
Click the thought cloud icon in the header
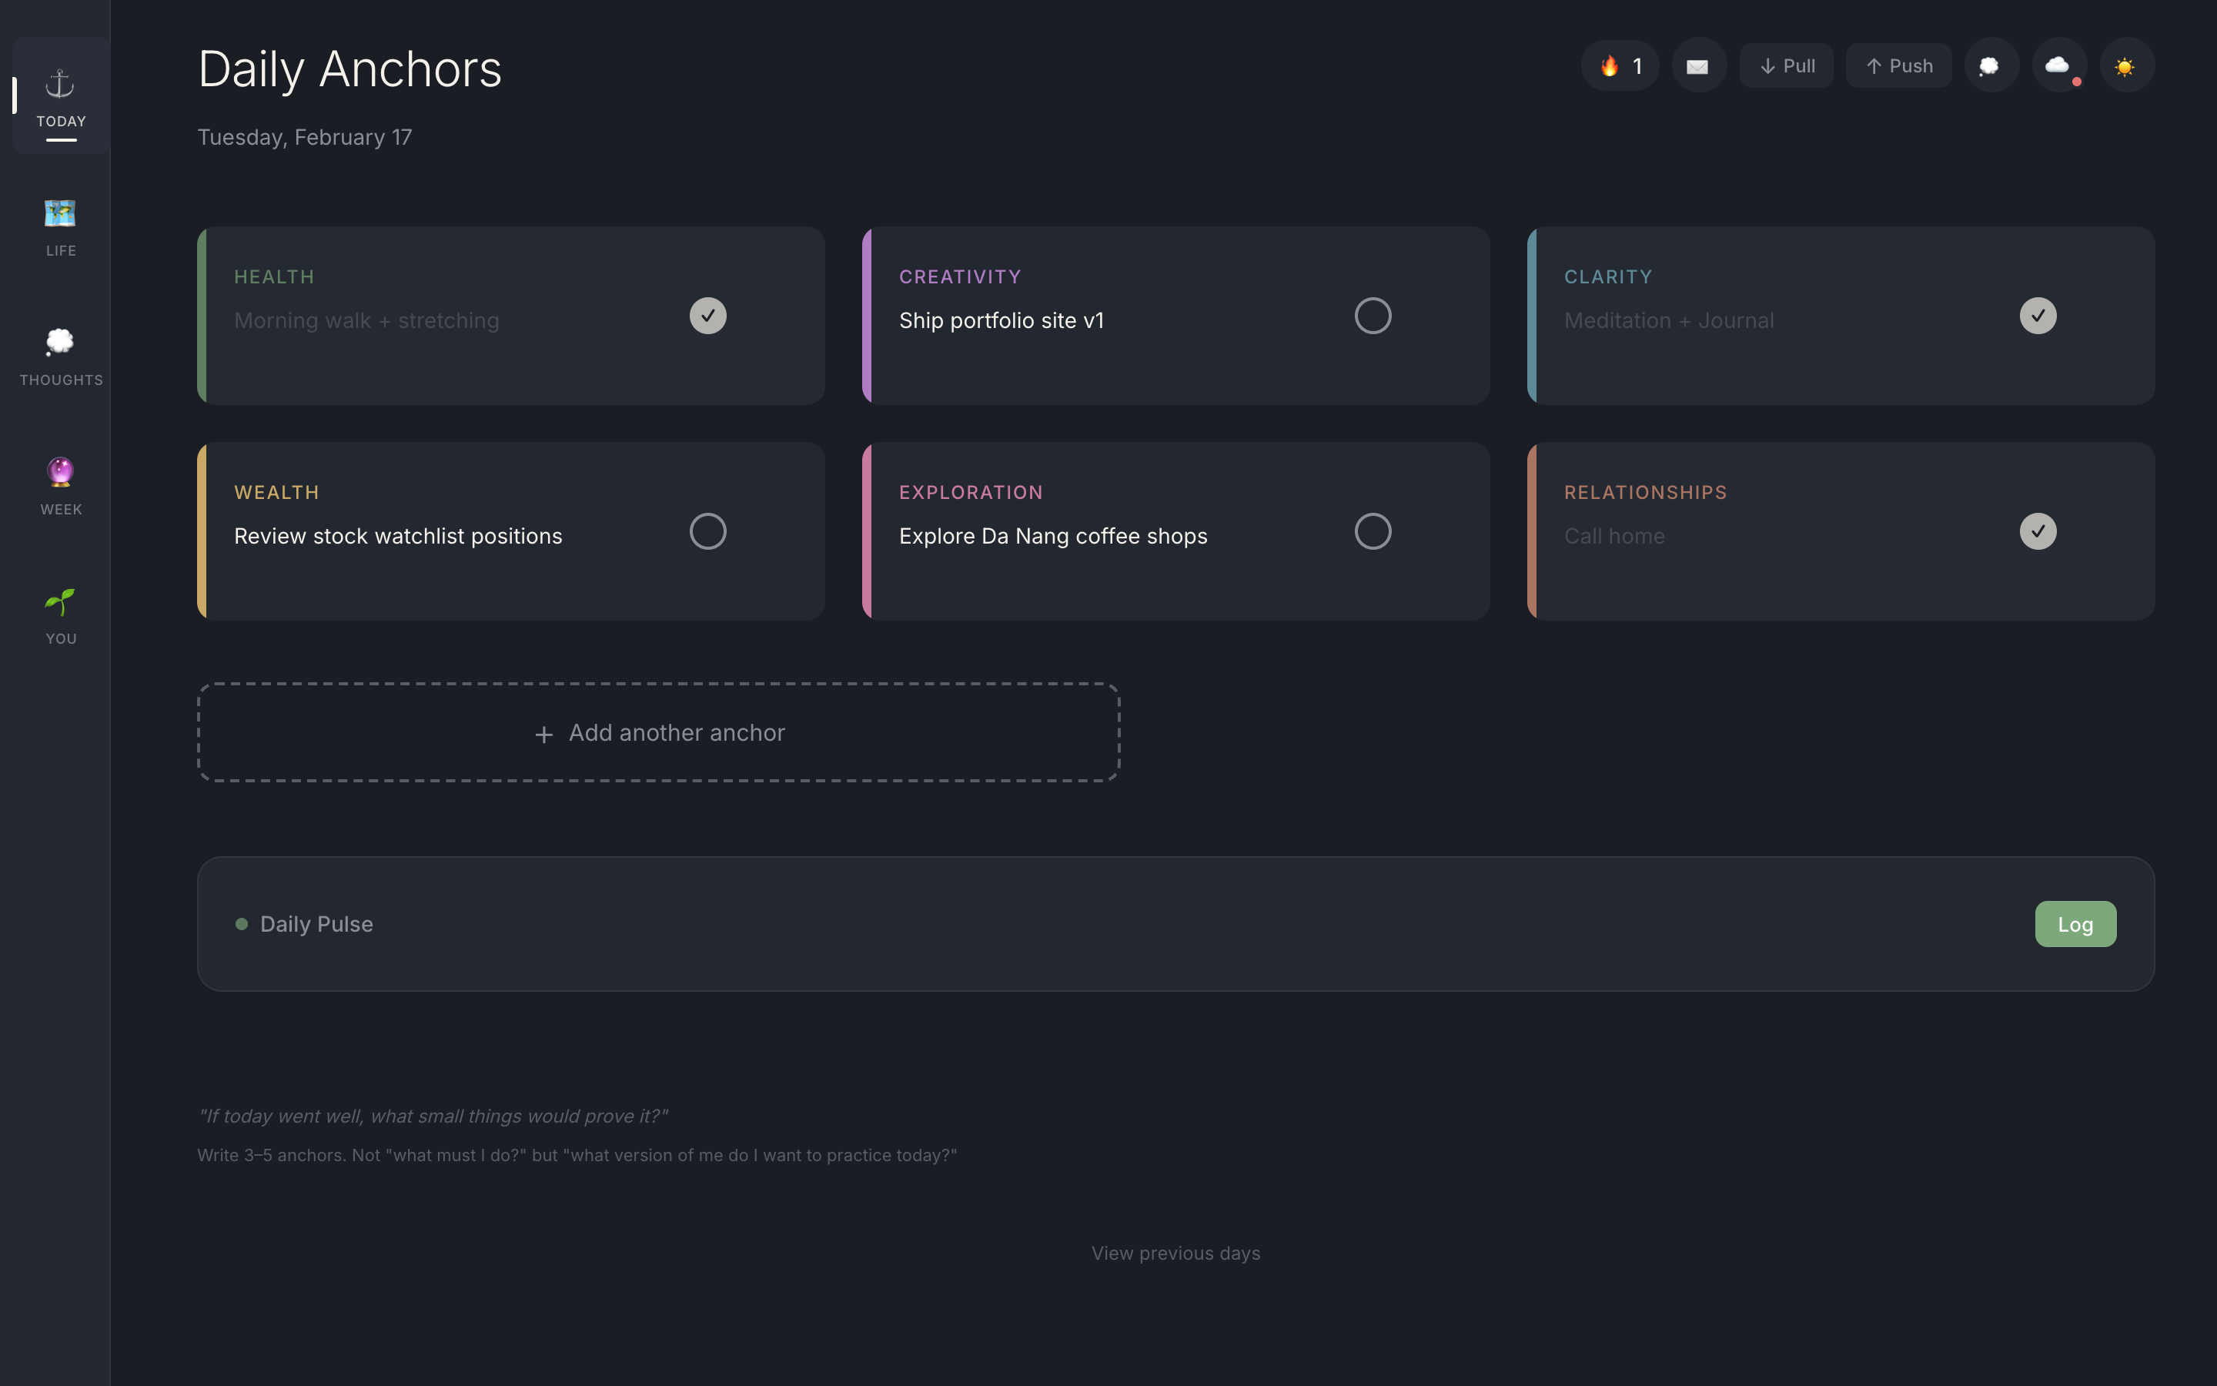(1991, 65)
